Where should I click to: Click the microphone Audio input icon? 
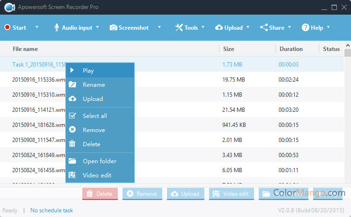57,27
